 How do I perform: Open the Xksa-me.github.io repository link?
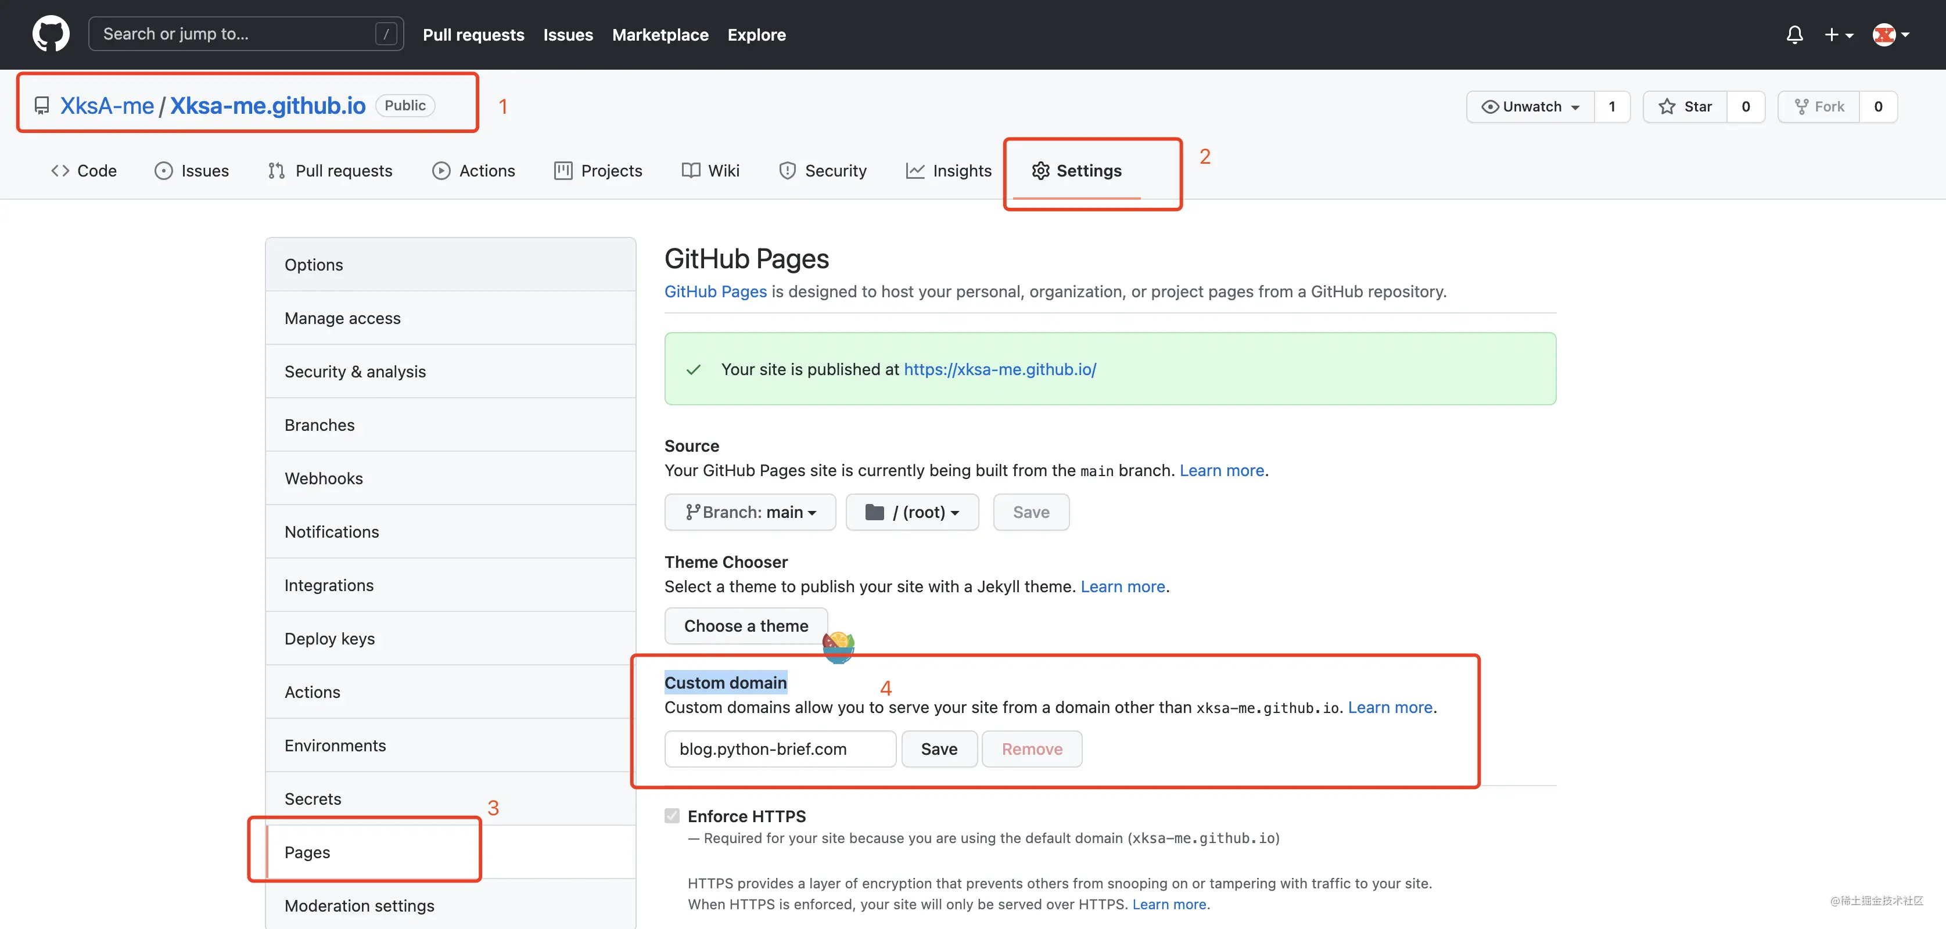(x=267, y=106)
